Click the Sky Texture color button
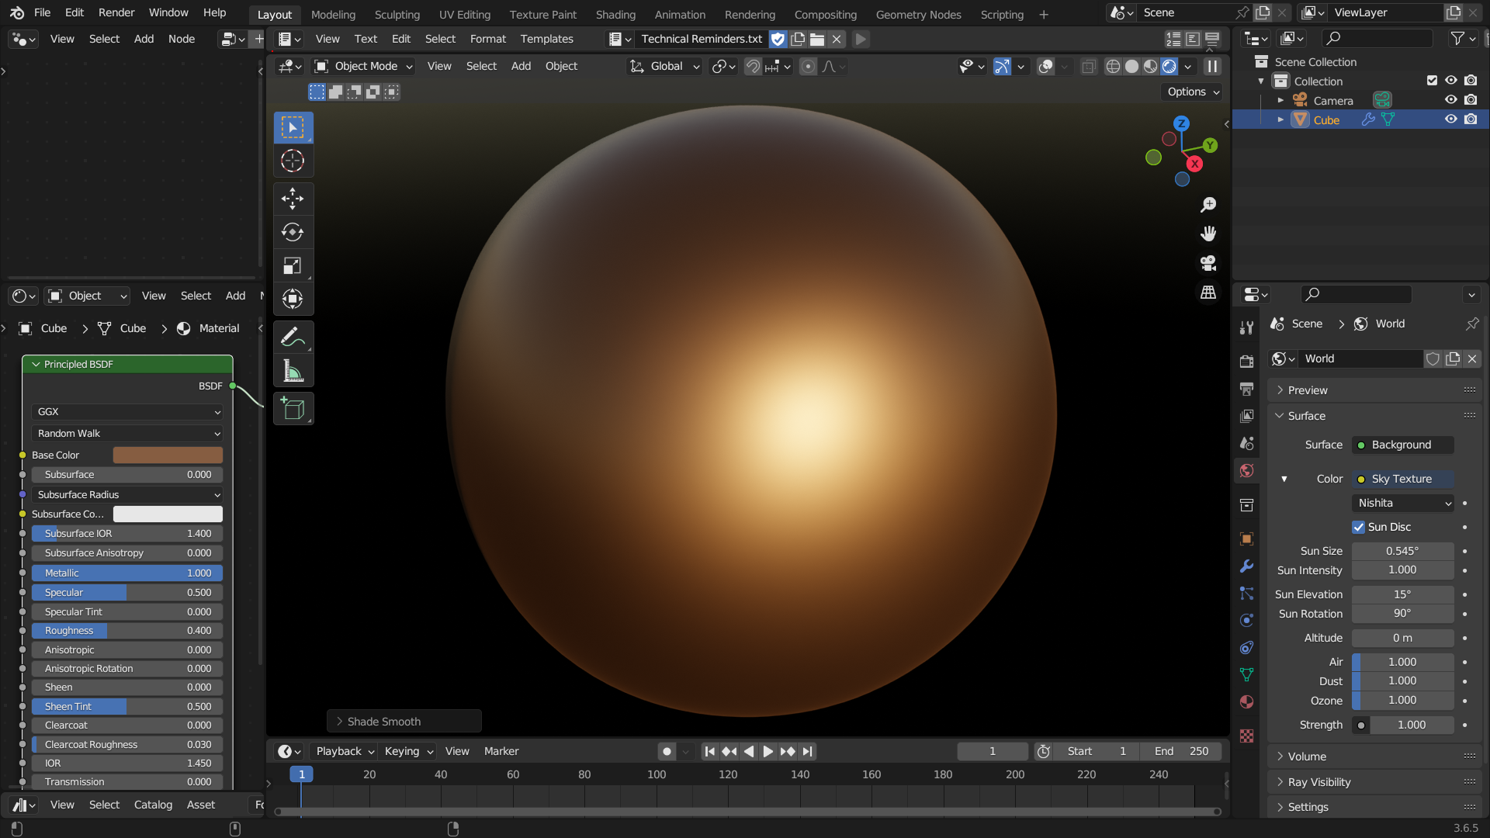1490x838 pixels. click(1403, 479)
